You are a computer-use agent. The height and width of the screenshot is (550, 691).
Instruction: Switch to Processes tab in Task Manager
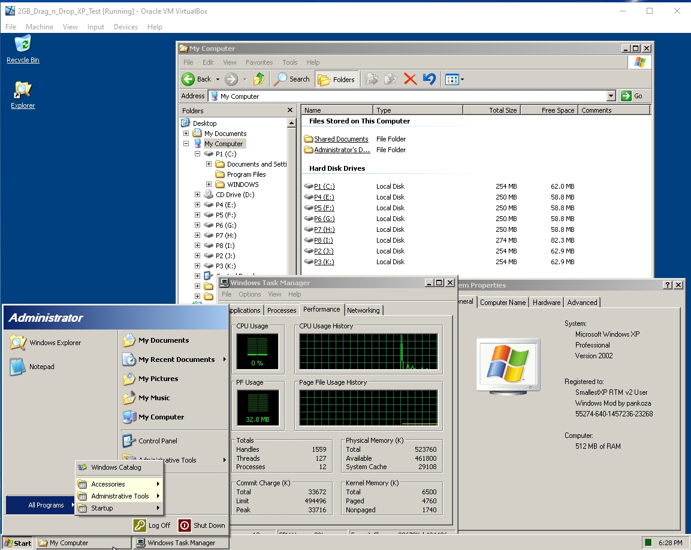282,310
